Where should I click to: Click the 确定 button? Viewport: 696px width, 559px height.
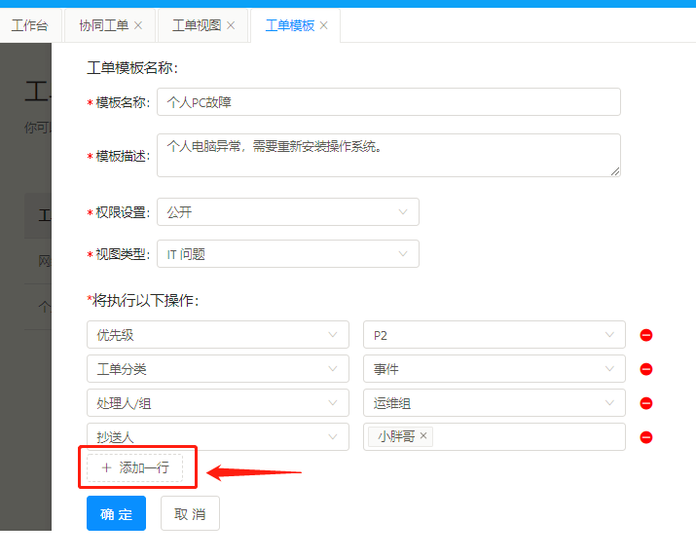tap(116, 513)
